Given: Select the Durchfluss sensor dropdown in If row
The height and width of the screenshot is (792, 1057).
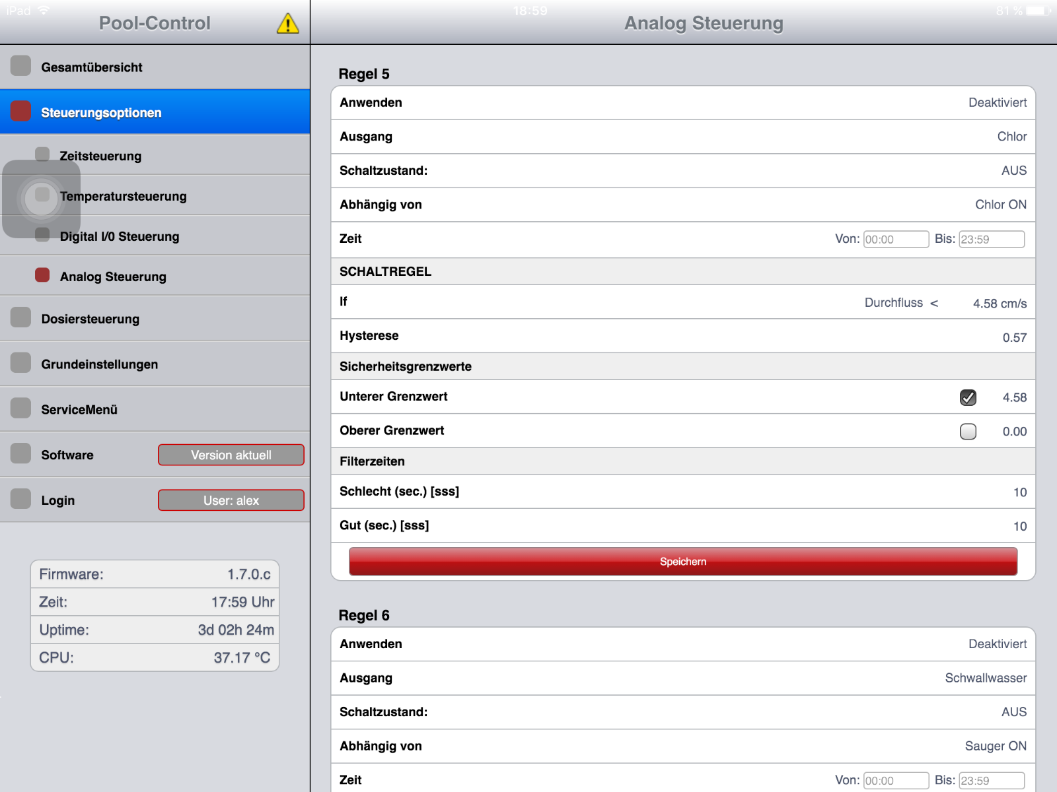Looking at the screenshot, I should point(893,303).
